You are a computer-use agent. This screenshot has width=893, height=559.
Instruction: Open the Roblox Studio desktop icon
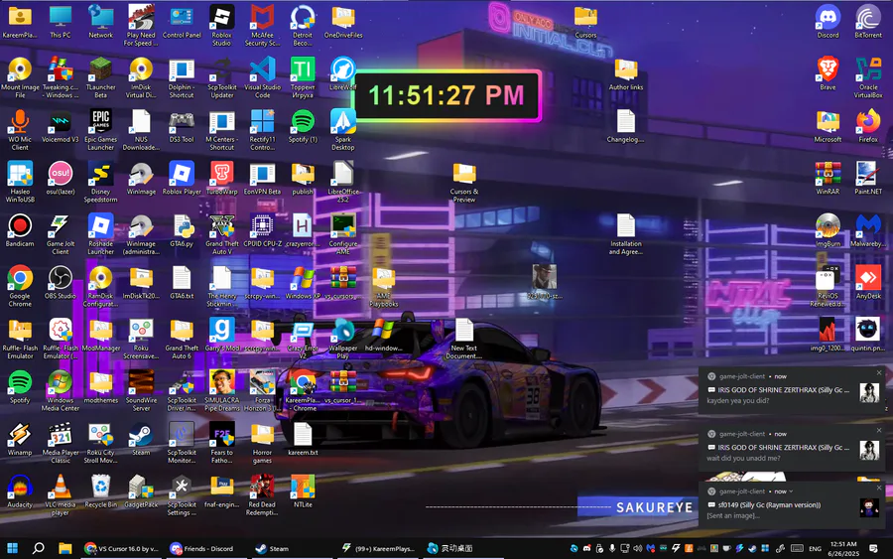[x=221, y=25]
